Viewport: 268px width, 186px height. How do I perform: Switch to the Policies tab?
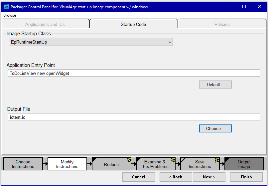[x=222, y=24]
